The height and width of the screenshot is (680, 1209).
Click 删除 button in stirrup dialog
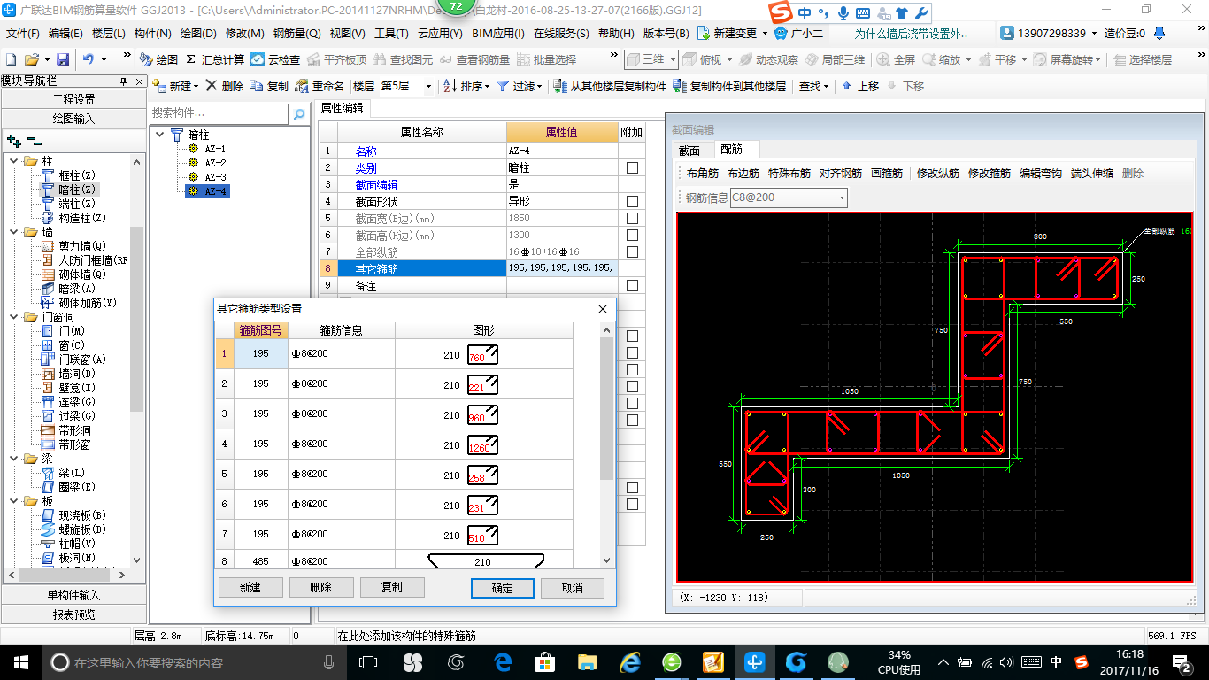tap(321, 587)
